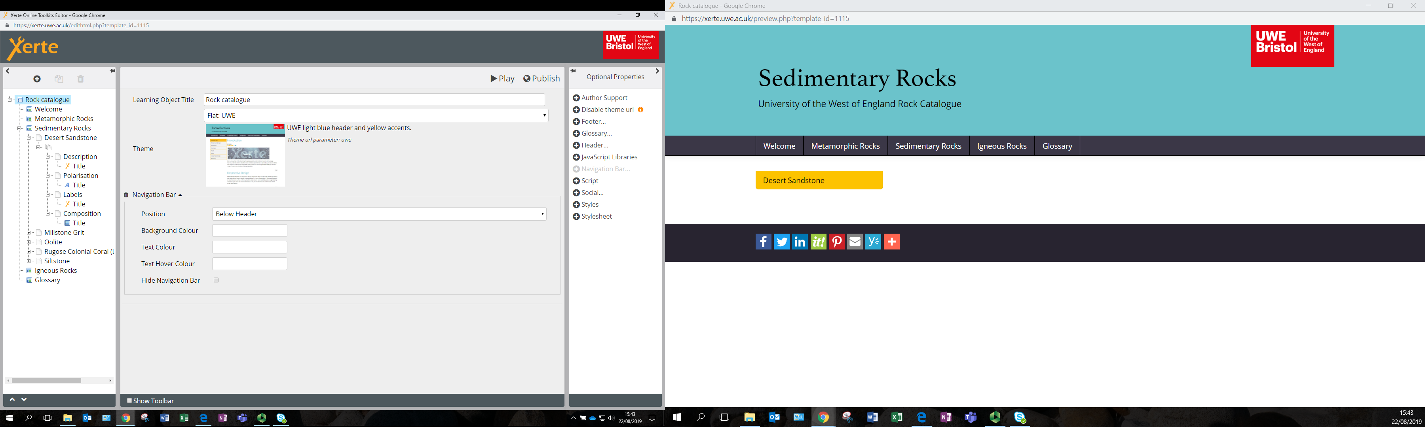This screenshot has width=1425, height=427.
Task: Pick a Text Hover Colour value
Action: 249,263
